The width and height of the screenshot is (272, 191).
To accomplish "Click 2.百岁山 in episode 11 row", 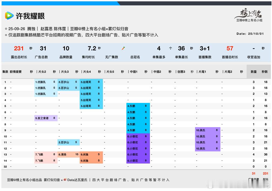I will tap(64, 143).
